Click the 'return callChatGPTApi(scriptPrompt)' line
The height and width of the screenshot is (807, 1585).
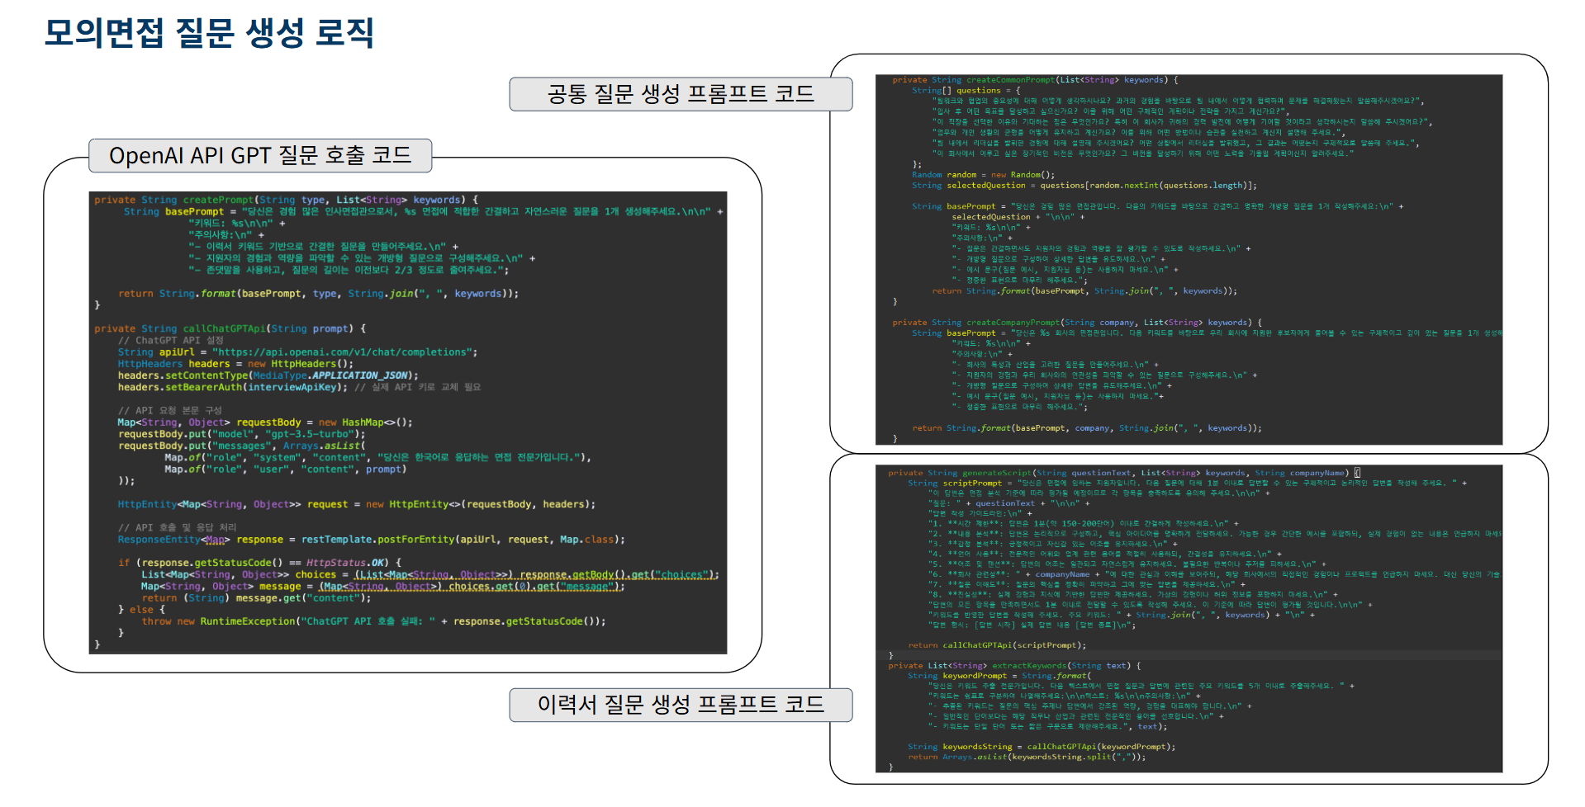click(x=997, y=645)
